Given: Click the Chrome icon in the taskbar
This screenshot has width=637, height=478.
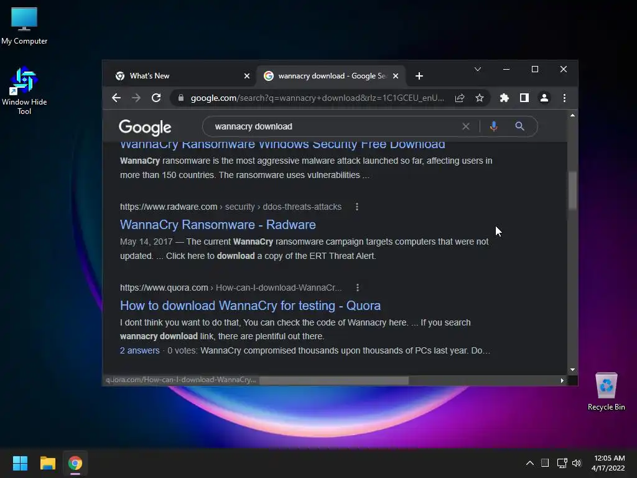Looking at the screenshot, I should coord(75,463).
